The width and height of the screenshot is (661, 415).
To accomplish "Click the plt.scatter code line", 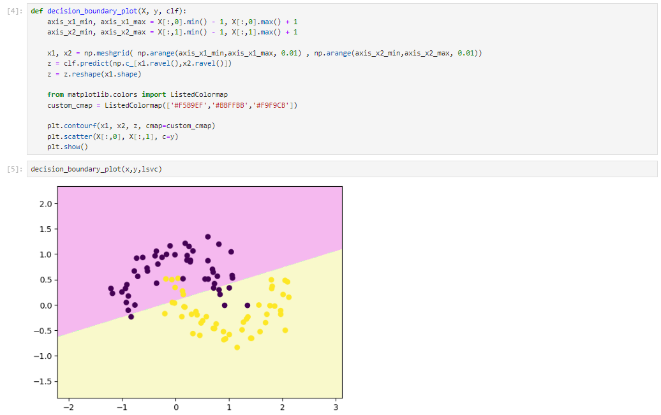I will (112, 136).
